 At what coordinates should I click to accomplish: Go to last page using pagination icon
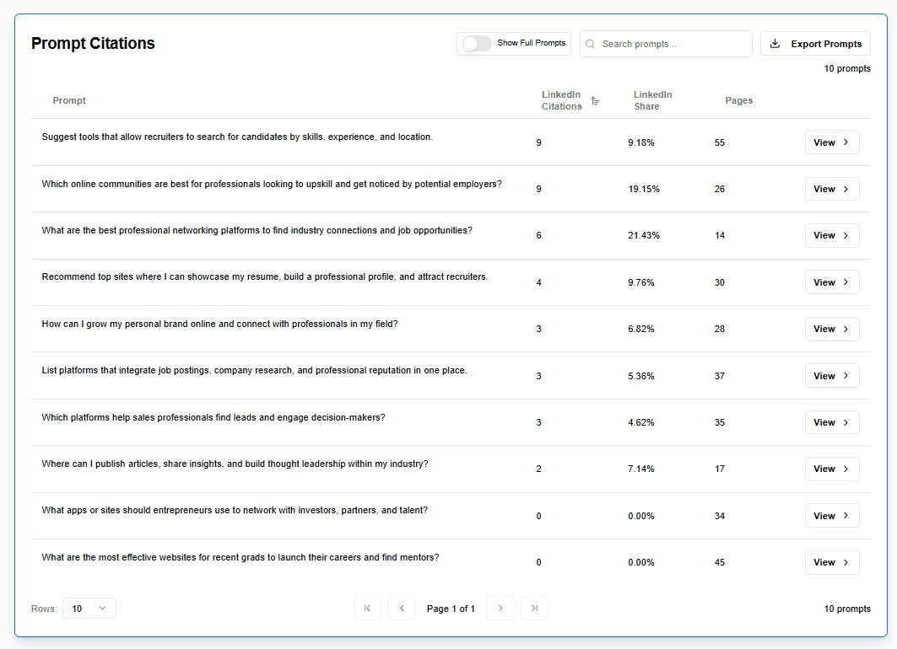[x=534, y=609]
